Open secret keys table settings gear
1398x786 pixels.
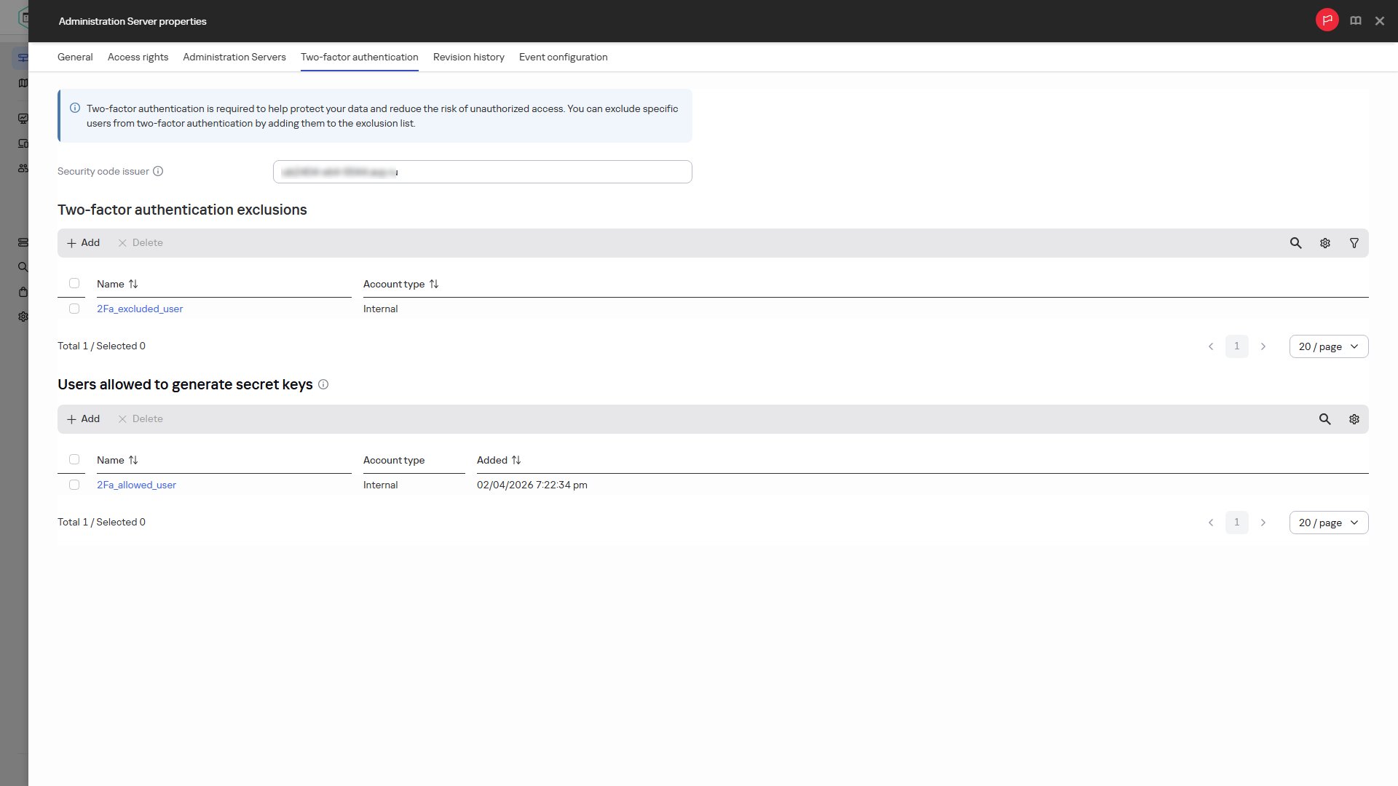point(1354,419)
